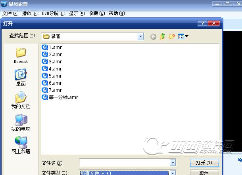Expand the 查找范围 folder dropdown
Viewport: 242px width, 175px height.
140,36
